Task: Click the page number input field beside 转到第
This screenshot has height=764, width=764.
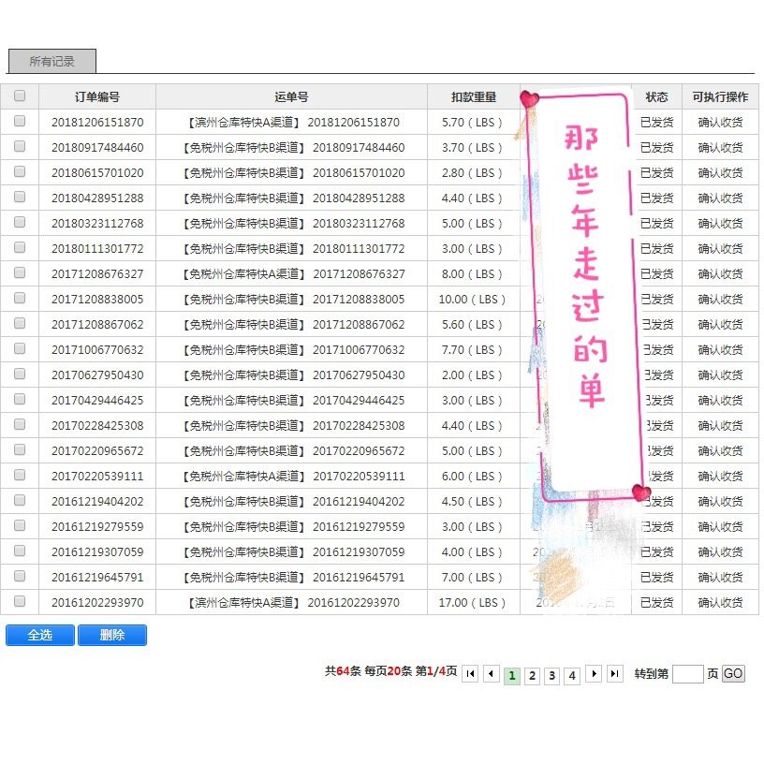Action: click(688, 674)
